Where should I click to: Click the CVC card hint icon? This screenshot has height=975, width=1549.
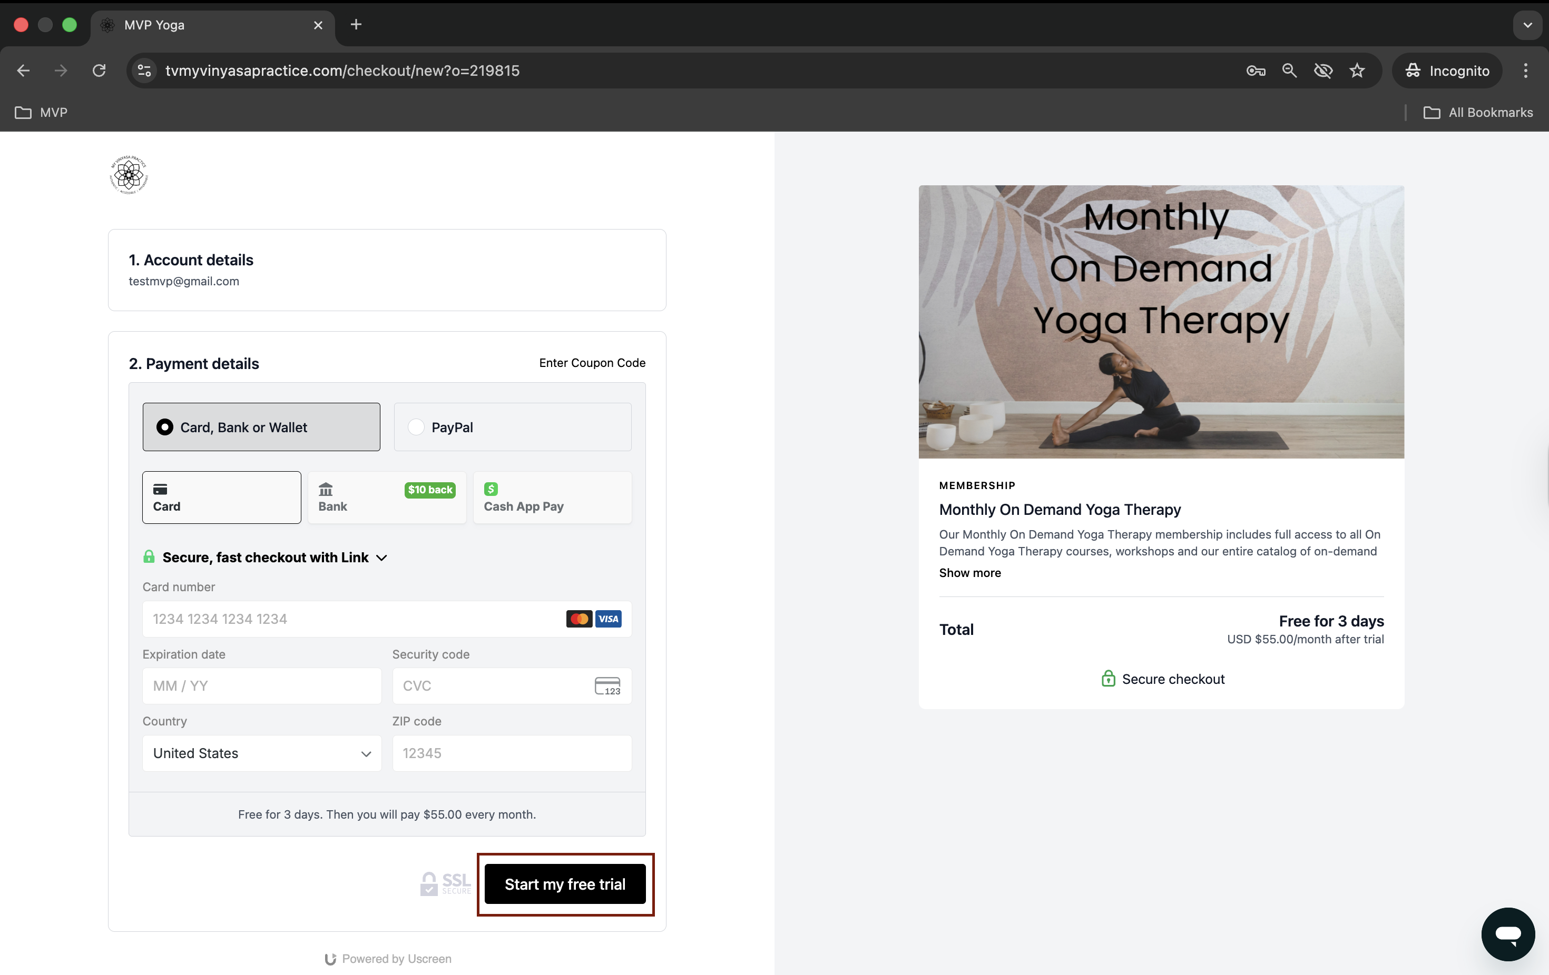[x=607, y=686]
